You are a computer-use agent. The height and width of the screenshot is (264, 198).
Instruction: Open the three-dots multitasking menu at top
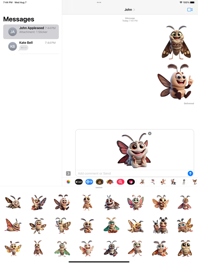pyautogui.click(x=99, y=2)
